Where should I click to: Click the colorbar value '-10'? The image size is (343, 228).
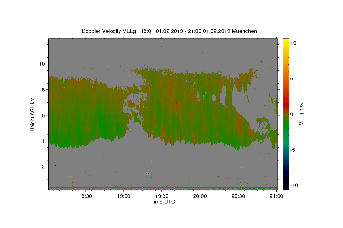click(x=294, y=185)
